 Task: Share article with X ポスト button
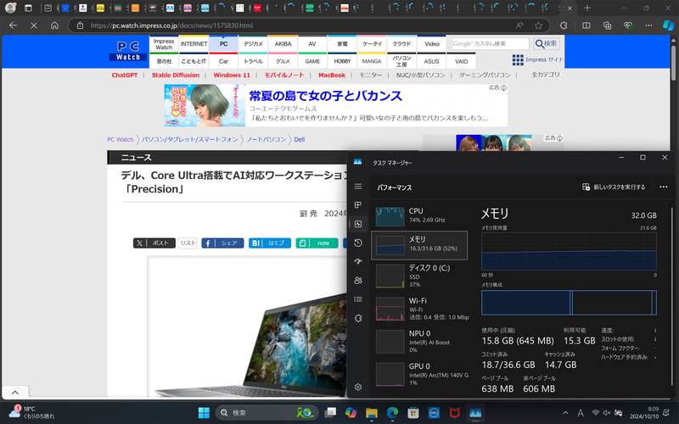pos(154,243)
